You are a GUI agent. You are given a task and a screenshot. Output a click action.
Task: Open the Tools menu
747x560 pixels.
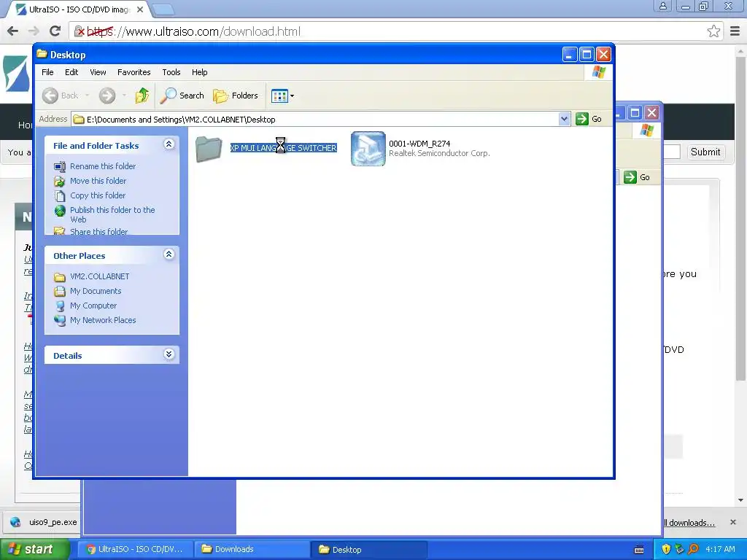click(x=171, y=72)
